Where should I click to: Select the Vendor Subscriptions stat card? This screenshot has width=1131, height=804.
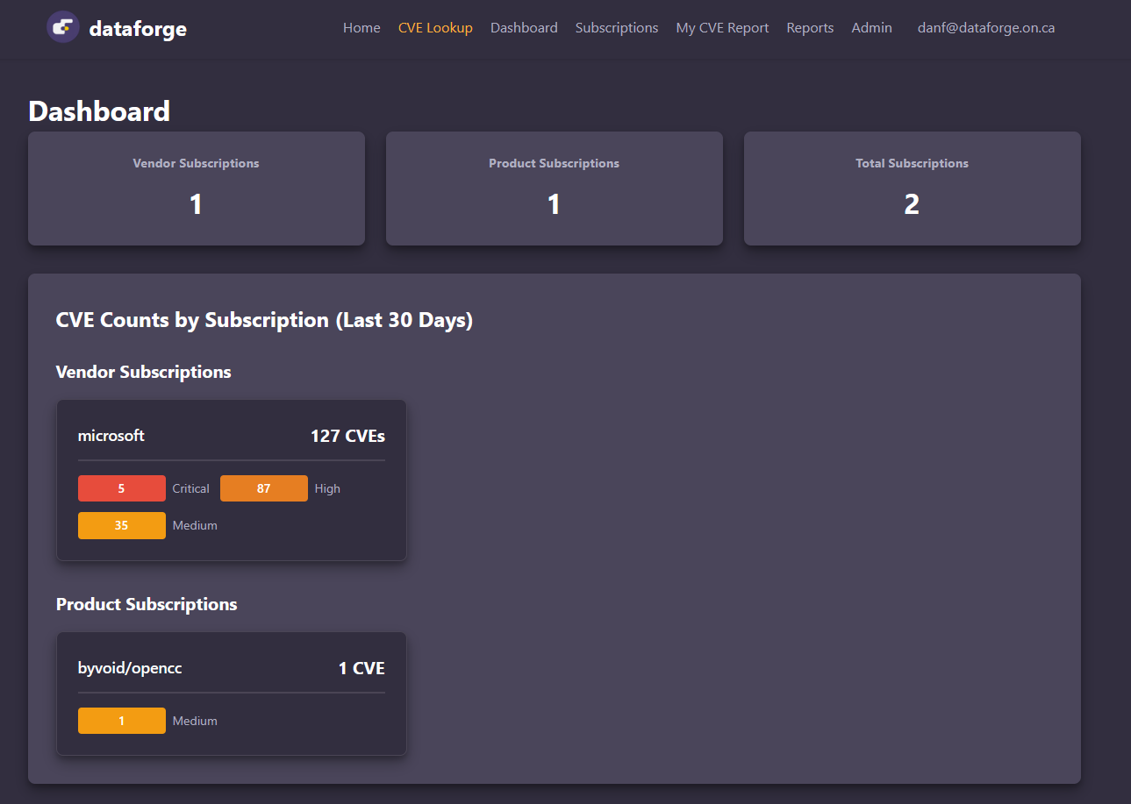click(196, 189)
